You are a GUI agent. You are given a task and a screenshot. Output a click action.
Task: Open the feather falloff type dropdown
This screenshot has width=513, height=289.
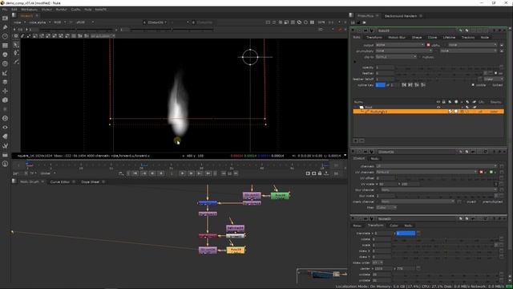point(494,79)
